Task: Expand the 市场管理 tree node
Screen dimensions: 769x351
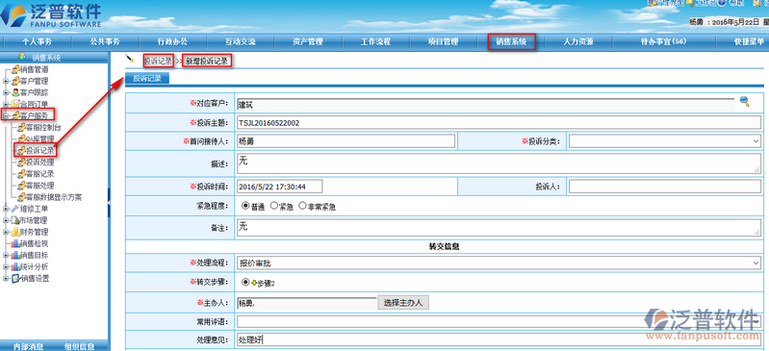Action: pos(6,220)
